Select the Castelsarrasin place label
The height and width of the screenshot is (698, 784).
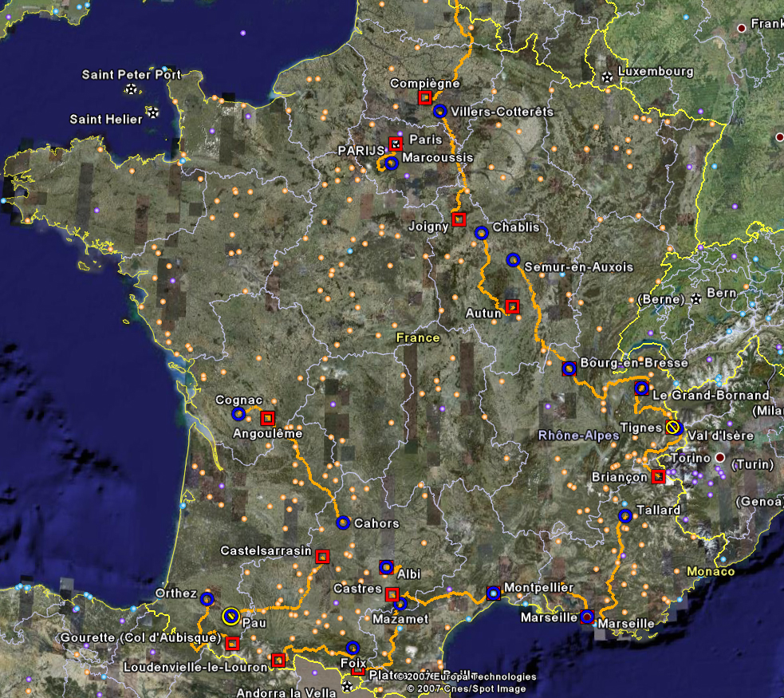266,550
